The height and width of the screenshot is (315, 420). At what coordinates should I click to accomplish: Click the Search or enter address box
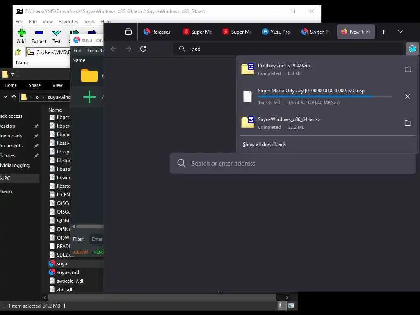click(293, 163)
